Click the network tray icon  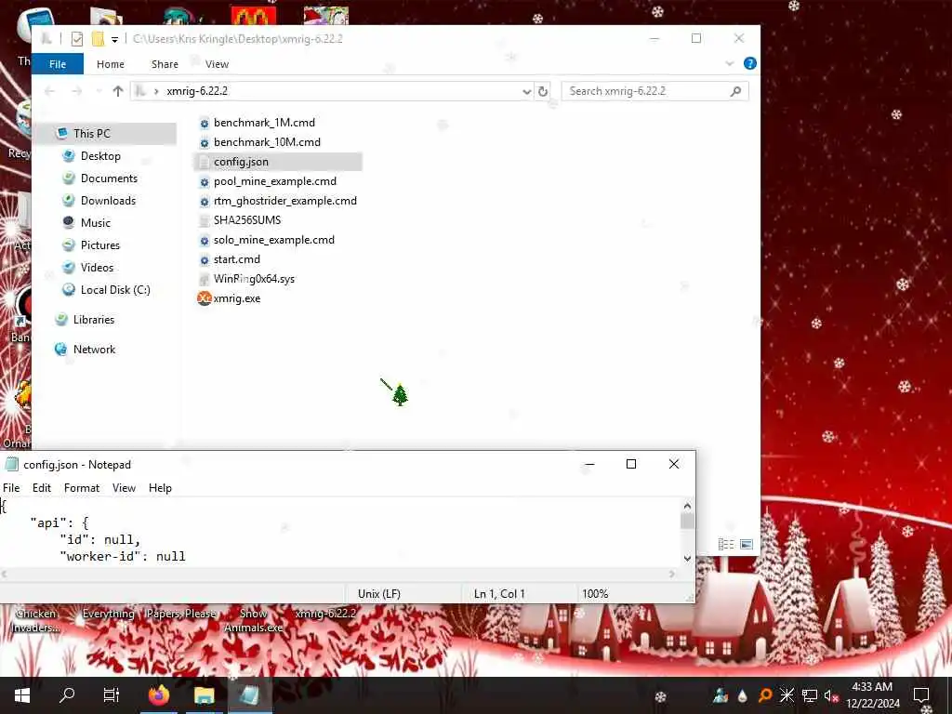tap(810, 695)
